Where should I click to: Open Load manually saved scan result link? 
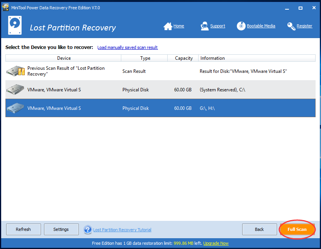[x=127, y=47]
